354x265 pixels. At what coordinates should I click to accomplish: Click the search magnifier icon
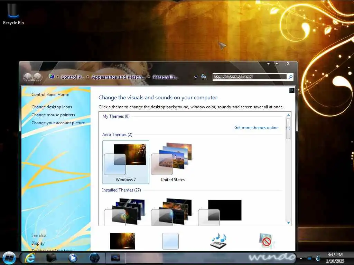click(x=290, y=77)
